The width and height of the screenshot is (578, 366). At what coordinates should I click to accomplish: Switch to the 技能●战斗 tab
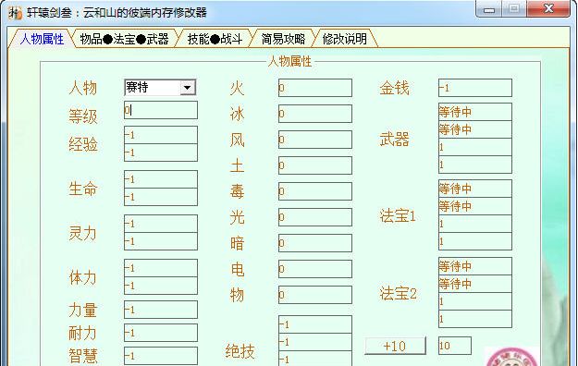click(215, 39)
